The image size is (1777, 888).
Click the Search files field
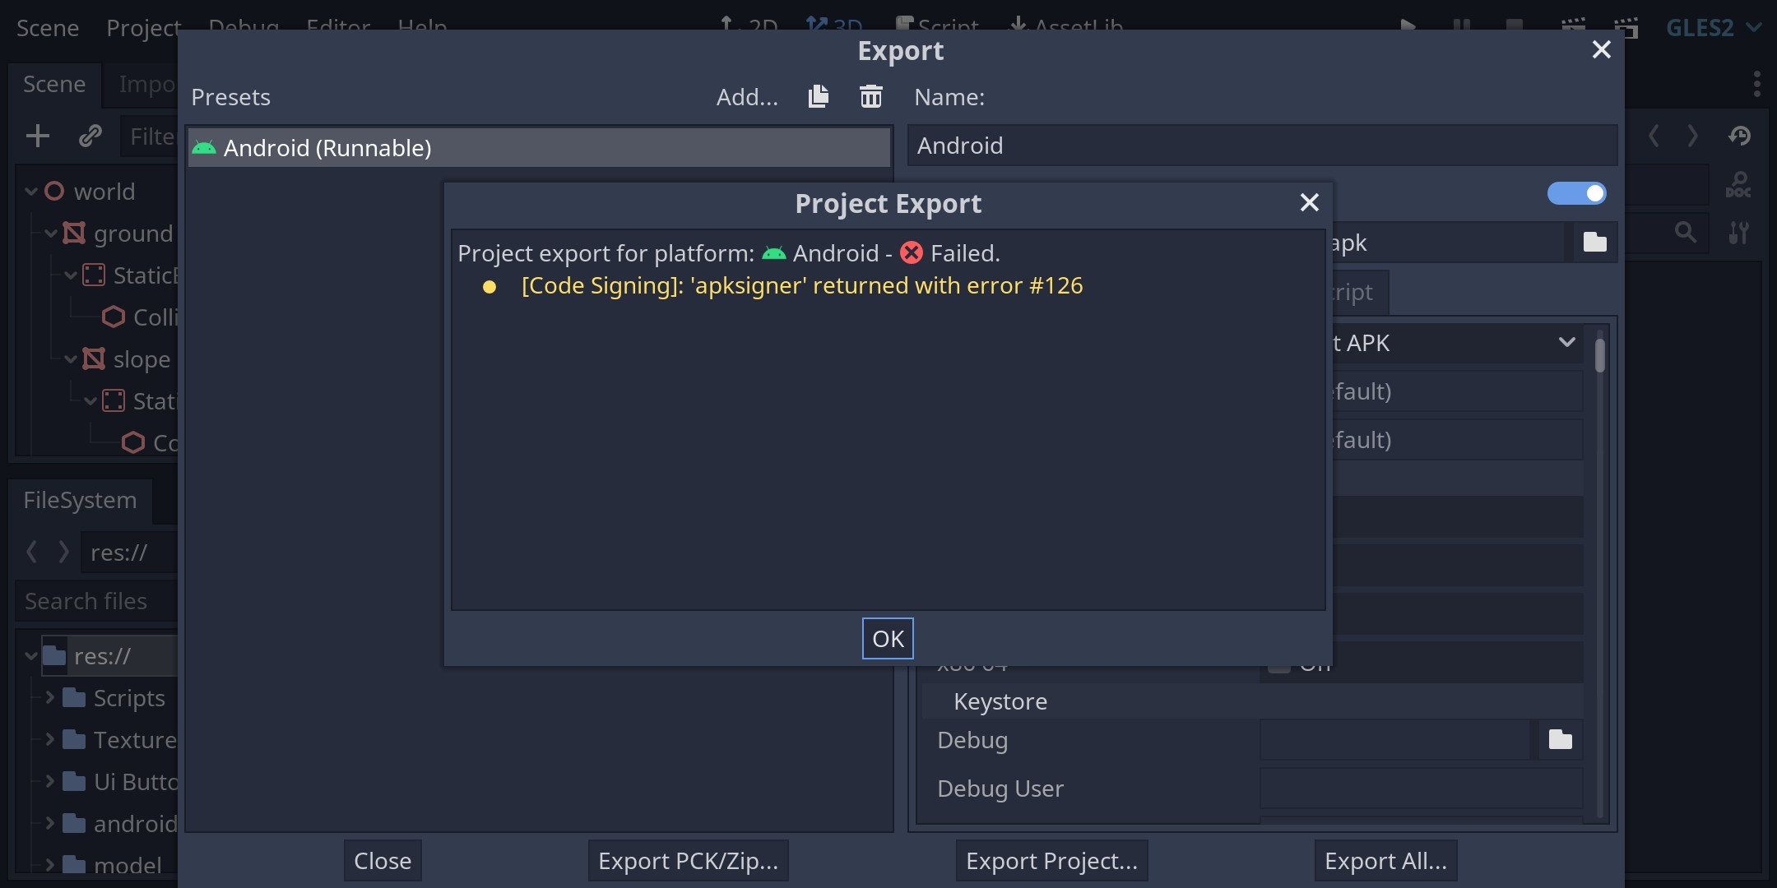click(97, 601)
